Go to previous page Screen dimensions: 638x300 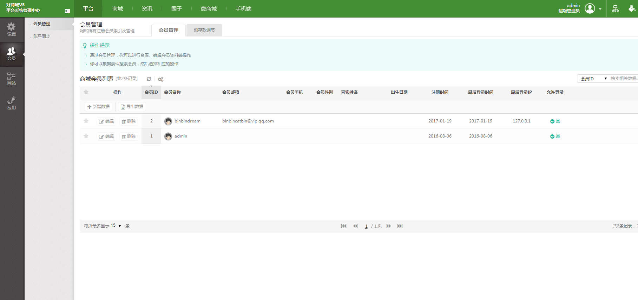click(355, 226)
